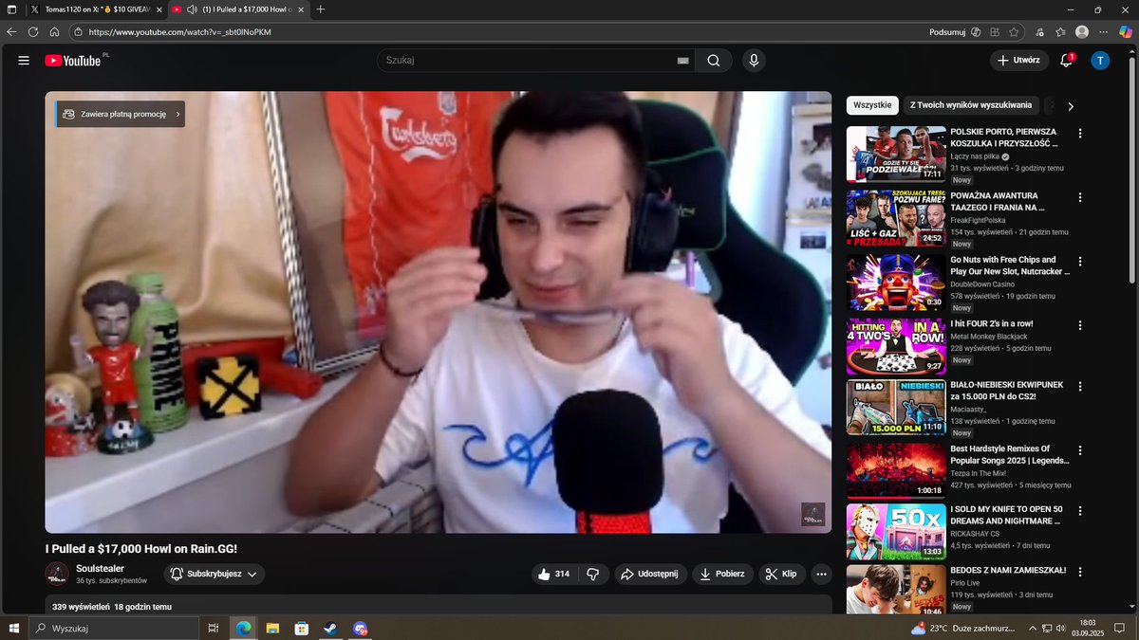1139x640 pixels.
Task: Open Soulstealer channel name link
Action: tap(100, 568)
